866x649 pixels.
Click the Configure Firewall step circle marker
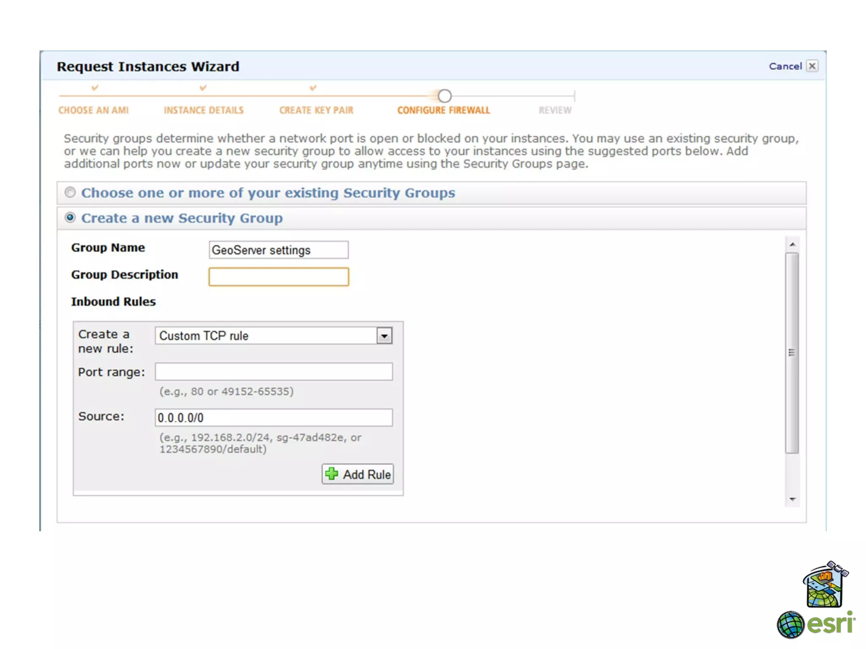click(x=444, y=96)
